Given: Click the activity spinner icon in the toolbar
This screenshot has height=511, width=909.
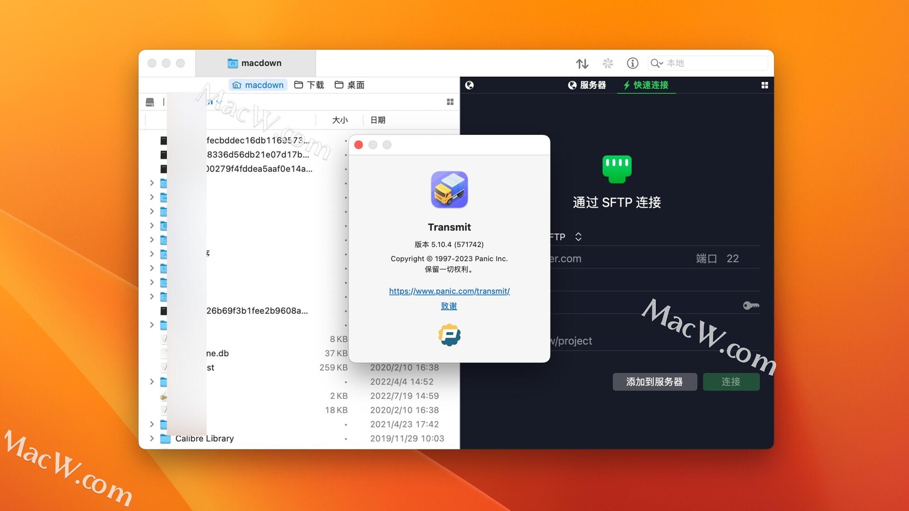Looking at the screenshot, I should click(608, 64).
